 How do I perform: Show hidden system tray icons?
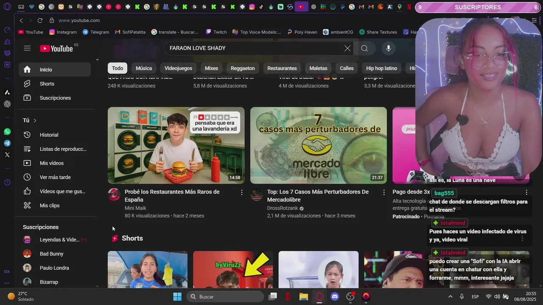450,297
